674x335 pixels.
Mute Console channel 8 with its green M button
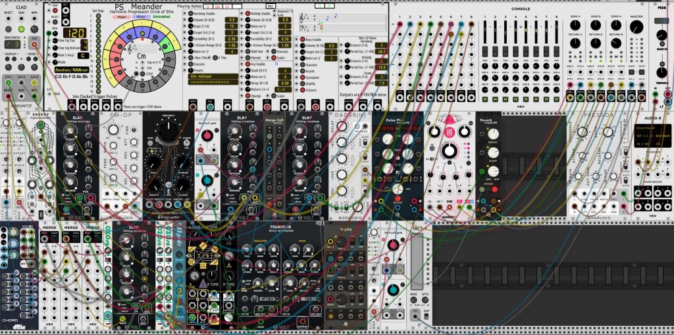coord(557,99)
